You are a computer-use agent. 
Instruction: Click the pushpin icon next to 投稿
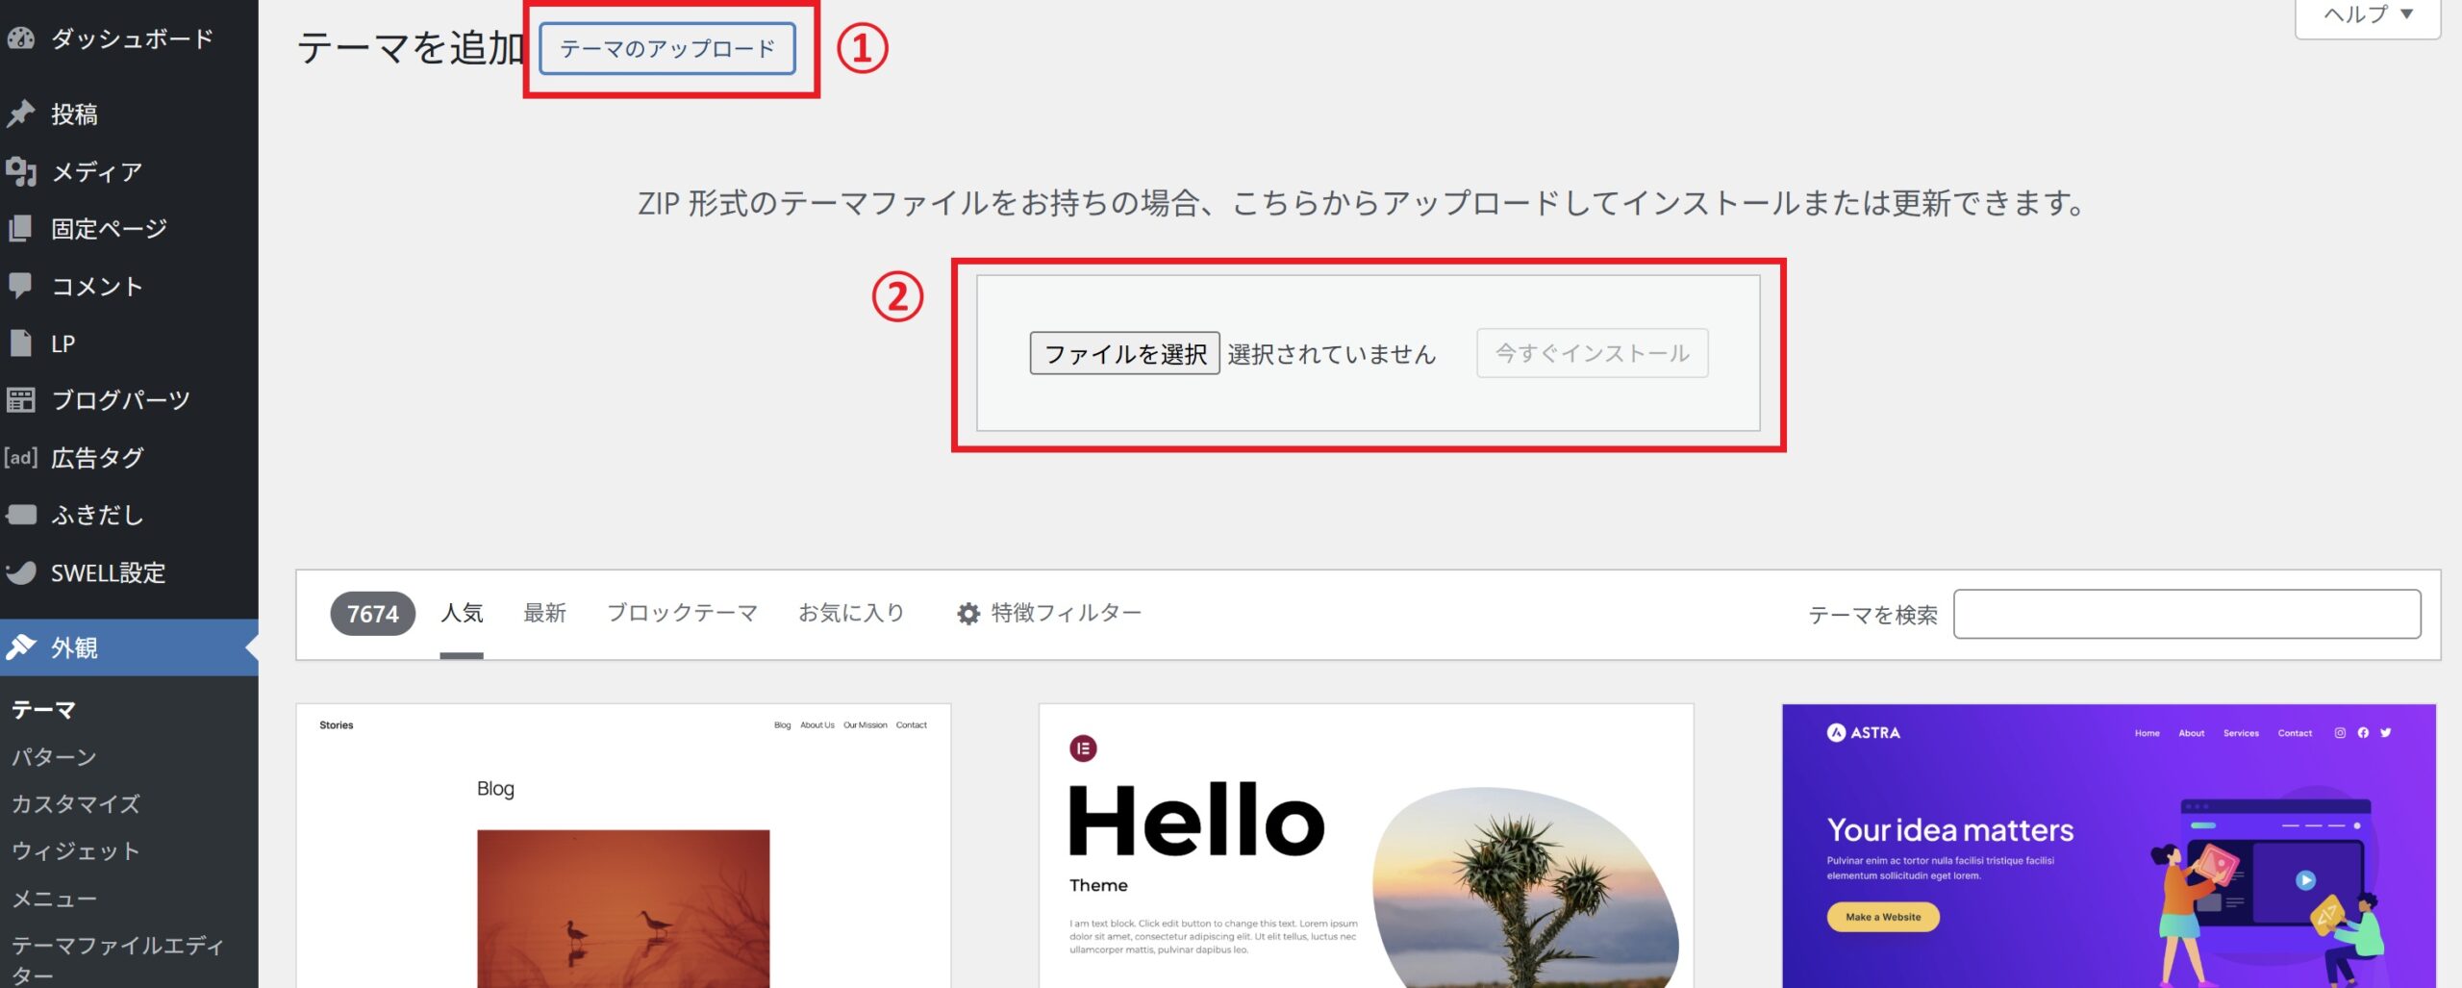tap(20, 114)
